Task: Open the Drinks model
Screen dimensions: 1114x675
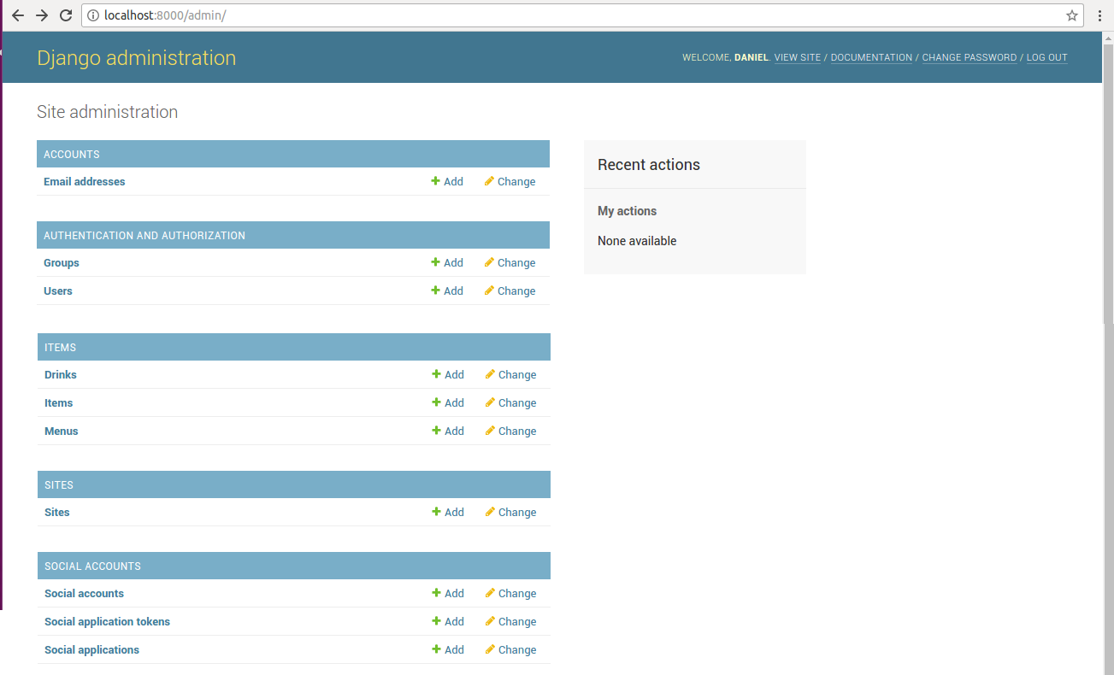Action: pyautogui.click(x=61, y=374)
